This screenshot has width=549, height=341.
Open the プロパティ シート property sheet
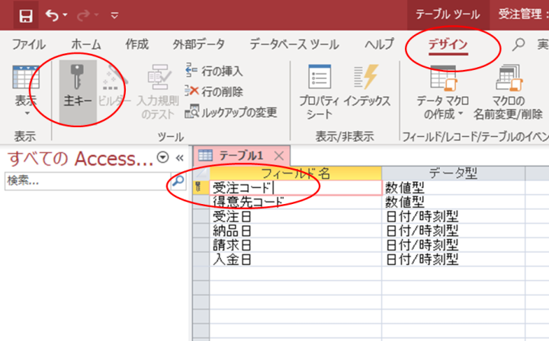tap(319, 88)
